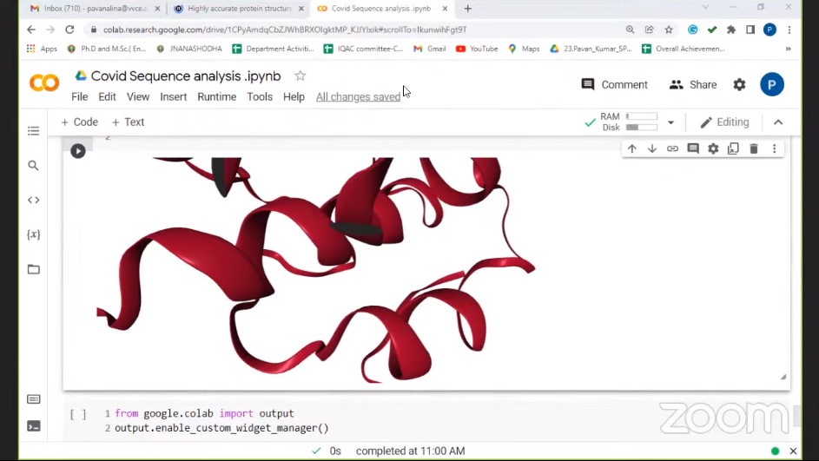Open the Apps bookmarks shortcut
Image resolution: width=819 pixels, height=461 pixels.
(x=42, y=49)
